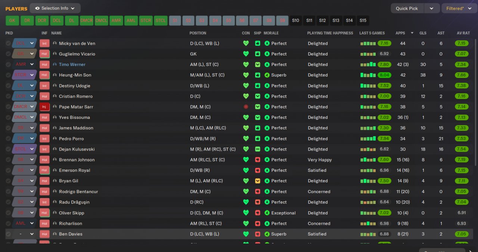Toggle picked checkbox for James Maddison
Image resolution: width=478 pixels, height=252 pixels.
(x=8, y=128)
